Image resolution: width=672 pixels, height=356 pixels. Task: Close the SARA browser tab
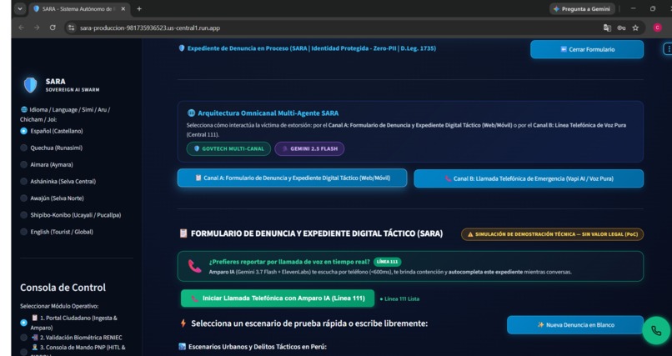coord(123,8)
